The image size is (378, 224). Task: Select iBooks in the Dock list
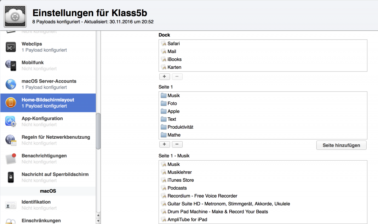click(x=263, y=59)
